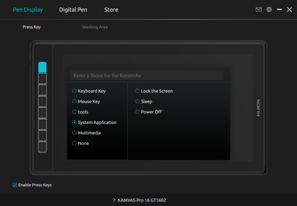Toggle the Enable Press Keys checkbox
The image size is (297, 206).
[14, 185]
